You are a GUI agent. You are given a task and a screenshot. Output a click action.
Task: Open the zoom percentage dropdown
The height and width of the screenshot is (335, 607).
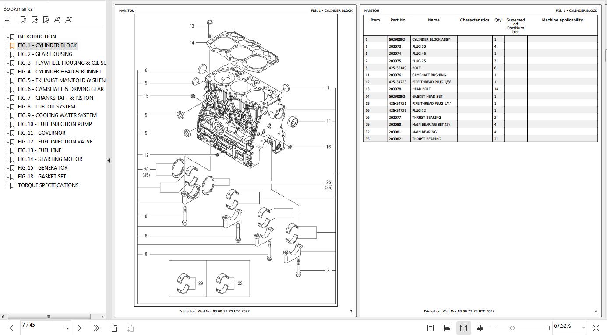point(583,328)
